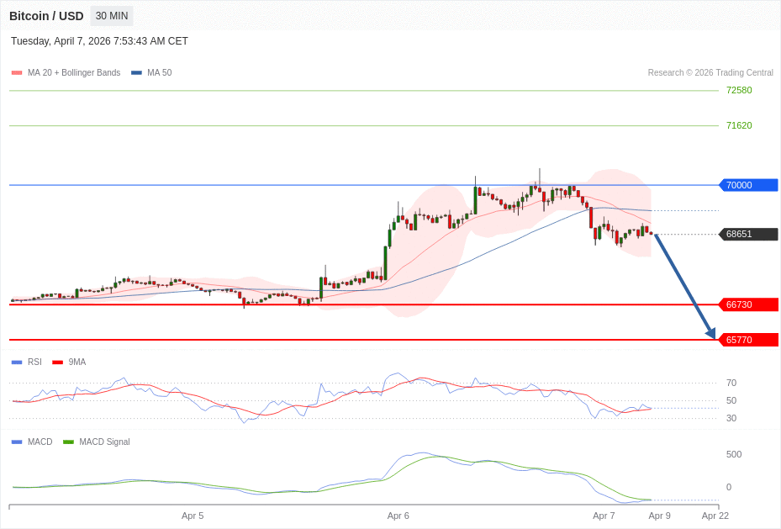Click the Apr 5 date axis label
Viewport: 781px width, 529px height.
point(193,516)
